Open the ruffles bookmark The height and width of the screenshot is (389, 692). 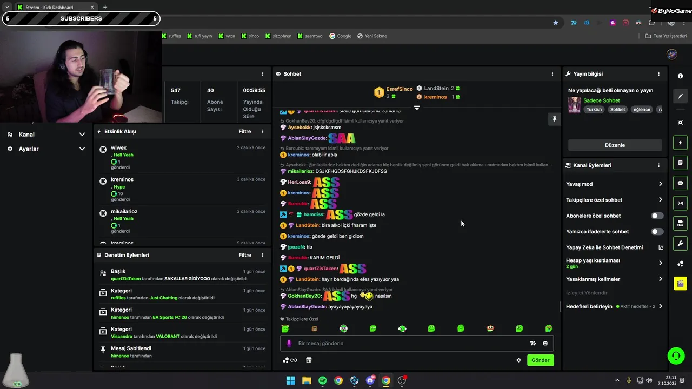point(171,36)
